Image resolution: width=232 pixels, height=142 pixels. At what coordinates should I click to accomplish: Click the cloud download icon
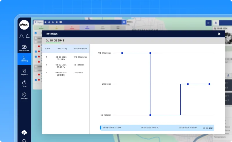point(24,132)
